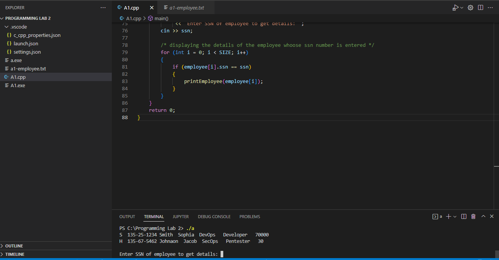The height and width of the screenshot is (260, 499).
Task: Click line number 88 in the gutter
Action: (x=125, y=118)
